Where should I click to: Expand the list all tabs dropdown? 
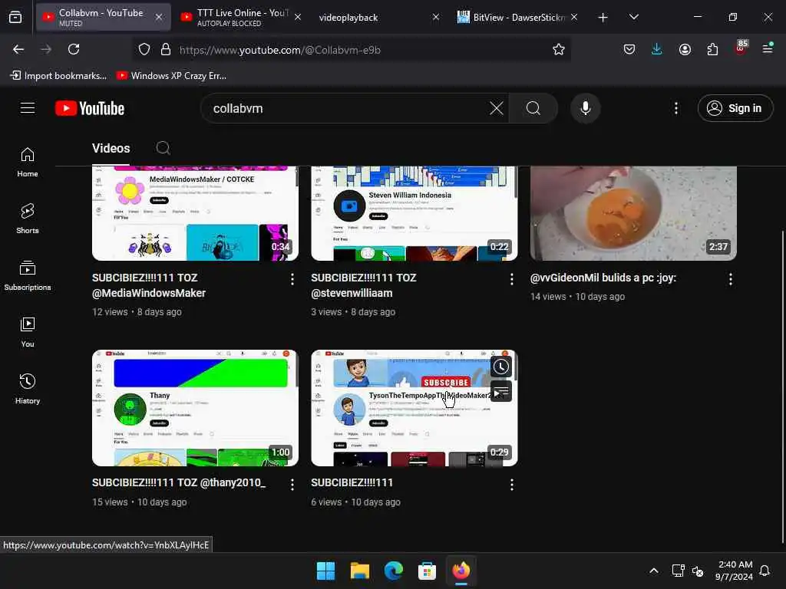point(633,17)
